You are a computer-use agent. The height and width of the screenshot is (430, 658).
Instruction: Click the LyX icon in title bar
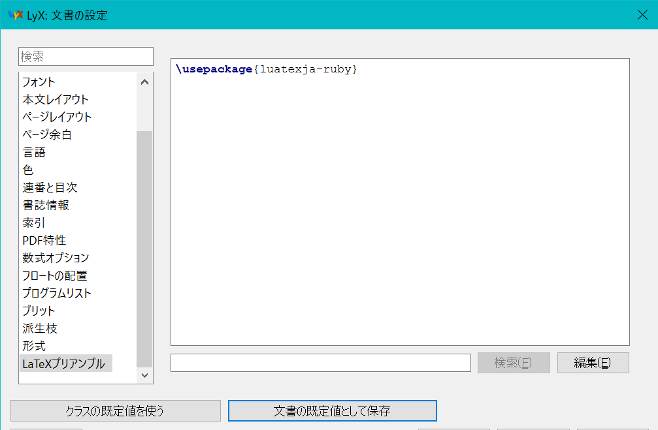point(16,15)
